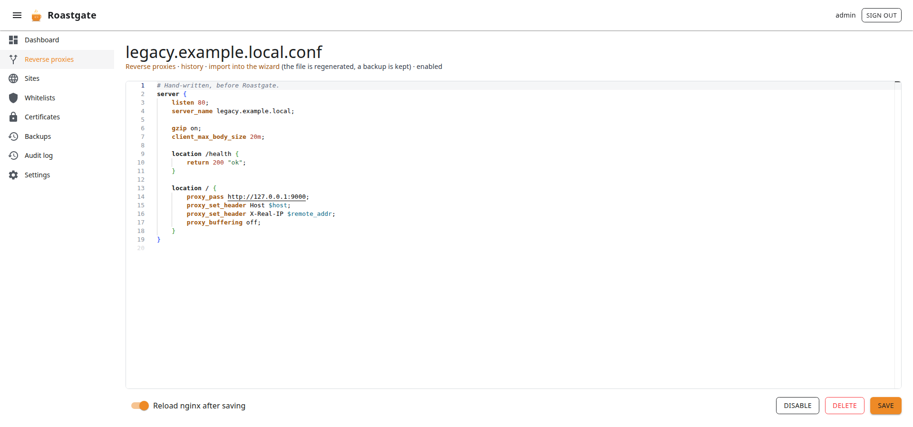Open Settings page from sidebar
Viewport: 913px width, 427px height.
pos(57,175)
